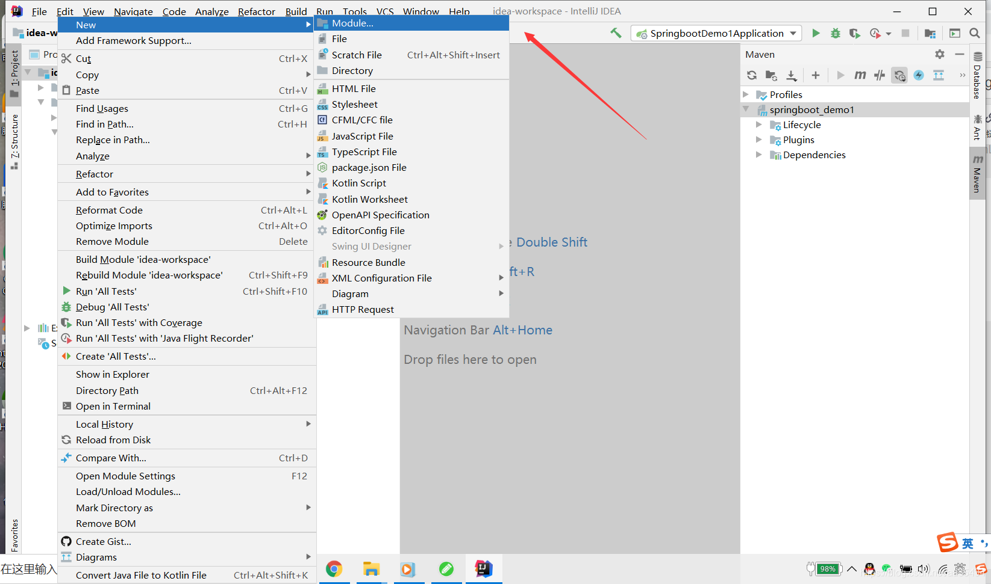The width and height of the screenshot is (991, 584).
Task: Toggle the Maven side tool tab
Action: [977, 174]
